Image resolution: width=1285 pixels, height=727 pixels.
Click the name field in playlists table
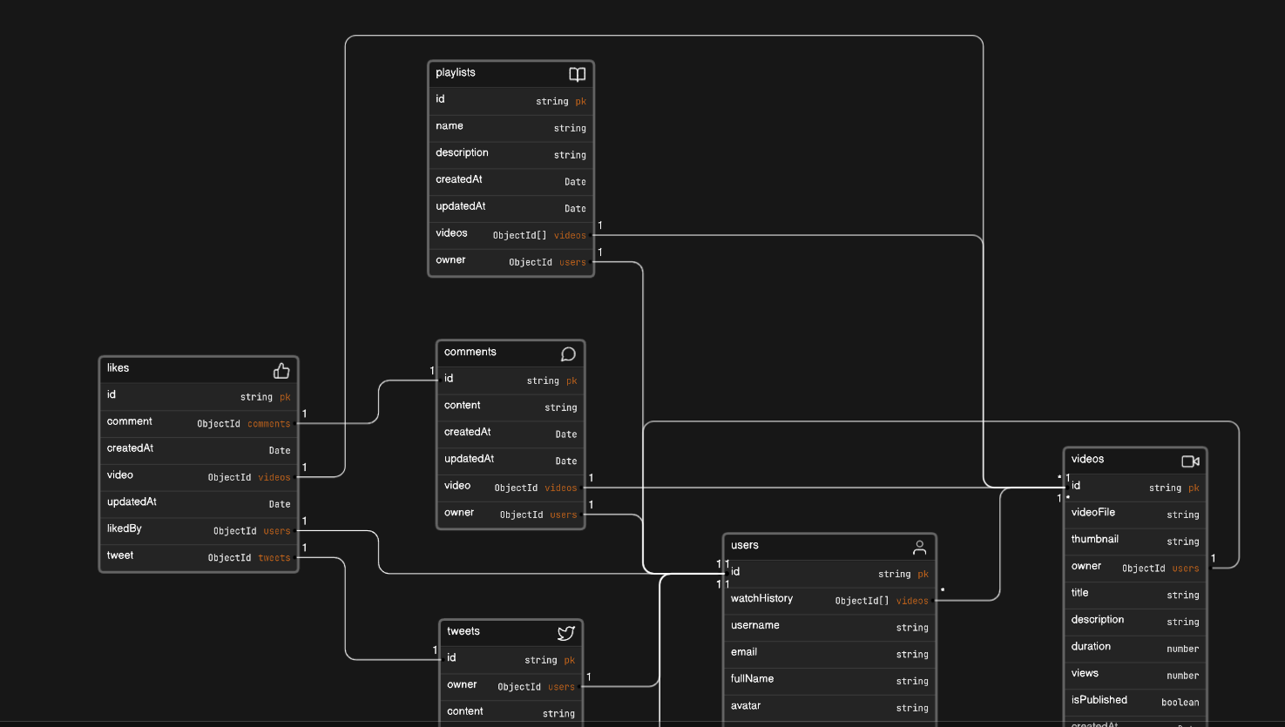[511, 127]
